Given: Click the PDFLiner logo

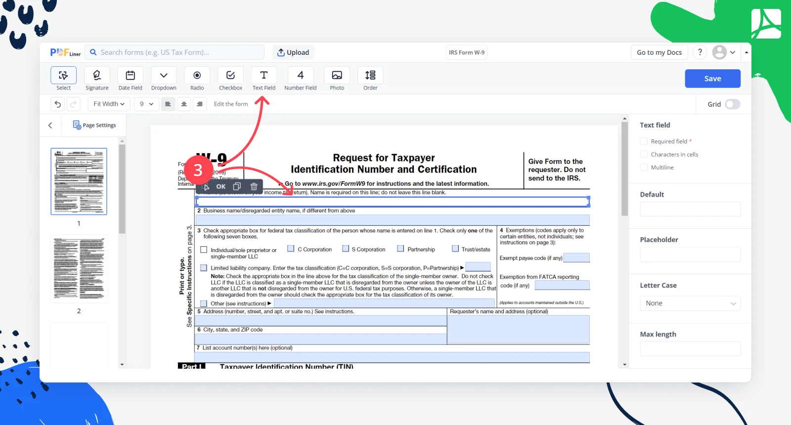Looking at the screenshot, I should click(65, 52).
